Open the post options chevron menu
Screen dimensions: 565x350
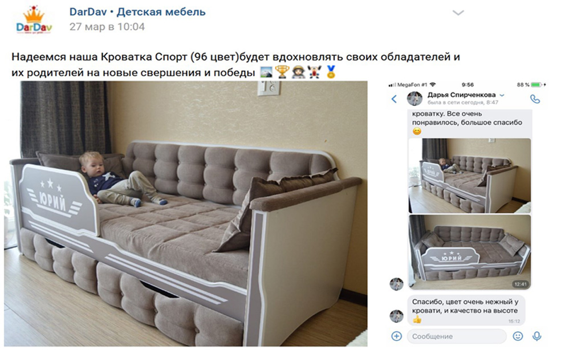(x=458, y=13)
